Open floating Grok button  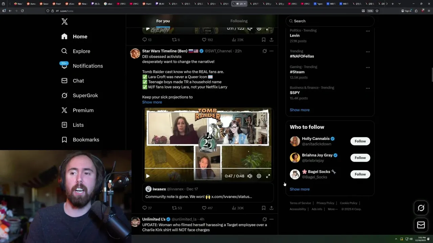tap(421, 208)
